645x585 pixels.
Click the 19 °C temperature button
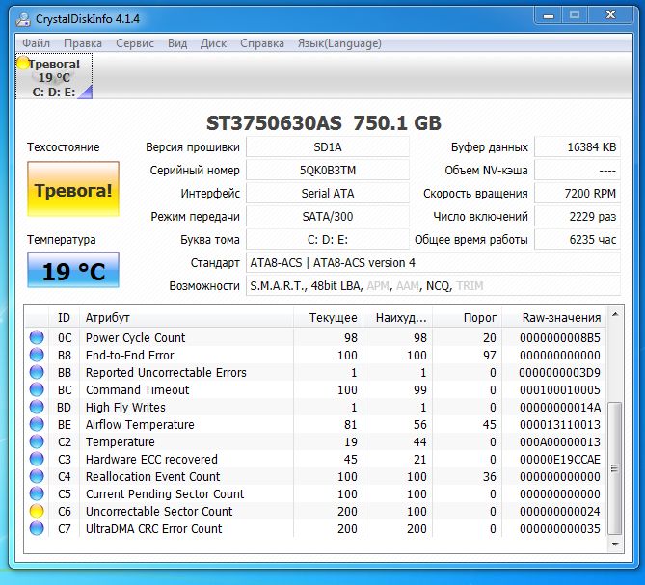click(x=73, y=270)
